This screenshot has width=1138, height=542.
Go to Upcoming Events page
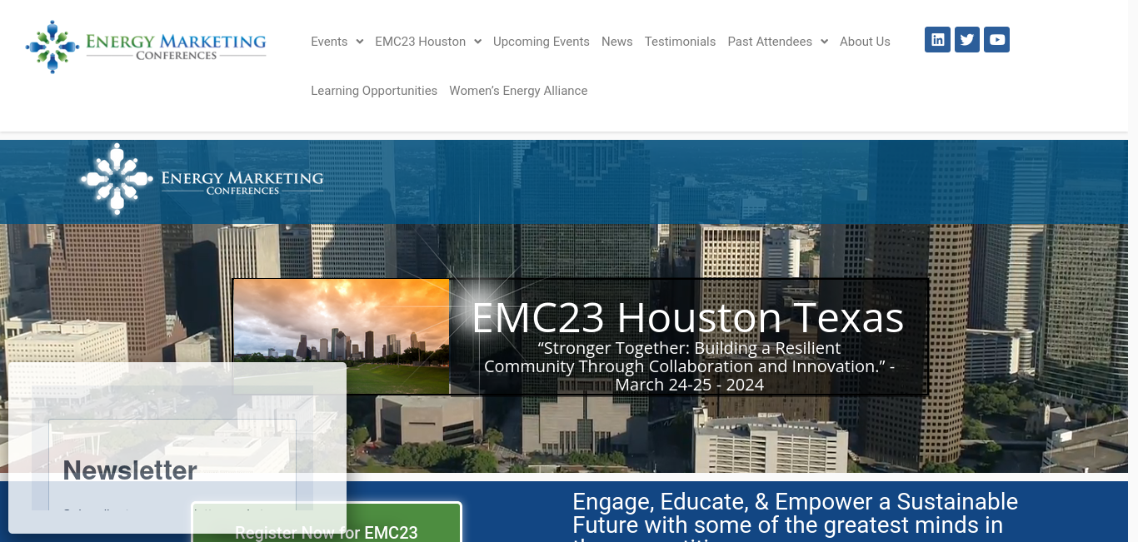542,42
